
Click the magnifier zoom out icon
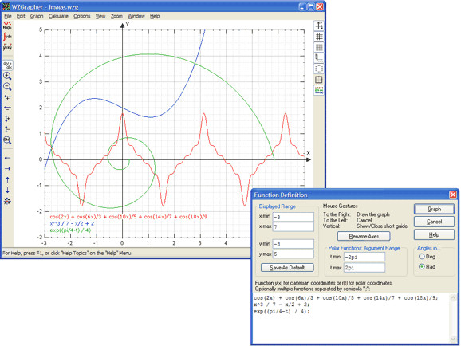point(7,86)
